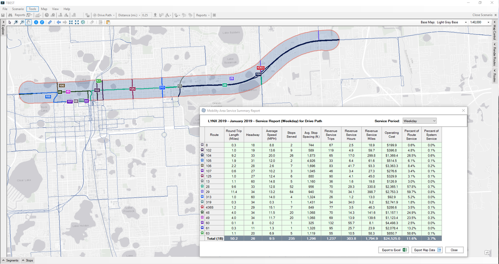
Task: Activate the pan hand tool
Action: tap(28, 22)
